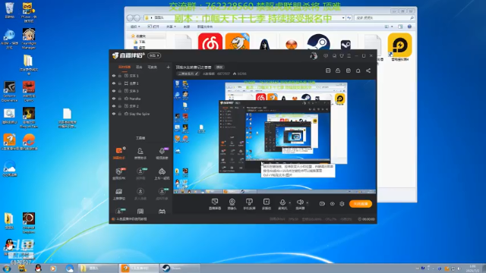Hide the Naraka source with eye icon
This screenshot has width=486, height=273.
point(114,99)
